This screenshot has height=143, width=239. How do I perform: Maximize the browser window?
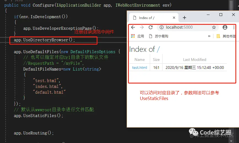(221, 15)
